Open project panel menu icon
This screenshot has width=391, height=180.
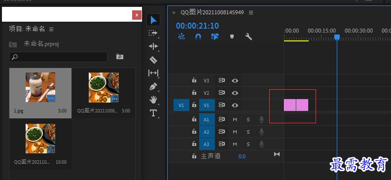pyautogui.click(x=51, y=30)
